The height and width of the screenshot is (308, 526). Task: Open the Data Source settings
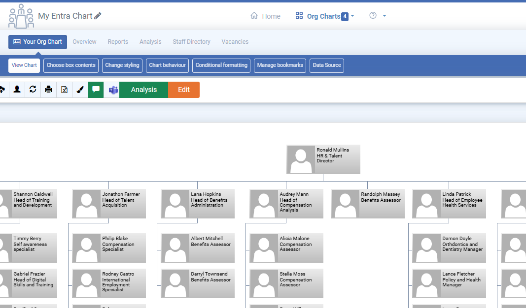pyautogui.click(x=327, y=65)
